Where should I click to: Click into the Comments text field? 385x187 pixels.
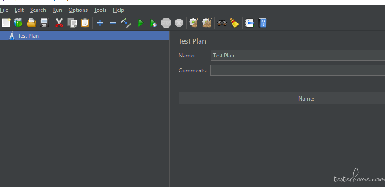(x=297, y=70)
